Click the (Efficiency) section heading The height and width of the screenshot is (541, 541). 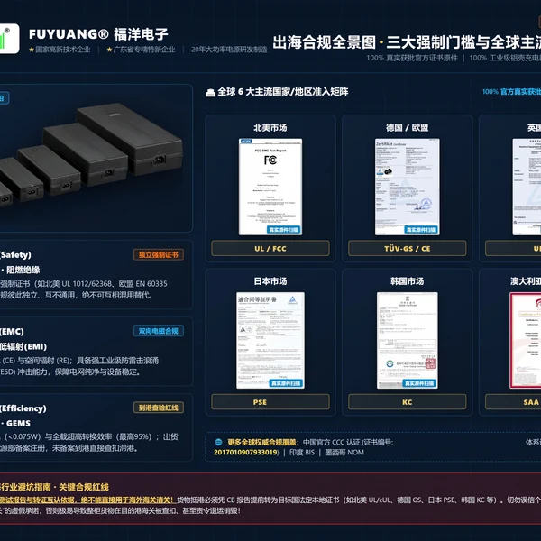23,408
